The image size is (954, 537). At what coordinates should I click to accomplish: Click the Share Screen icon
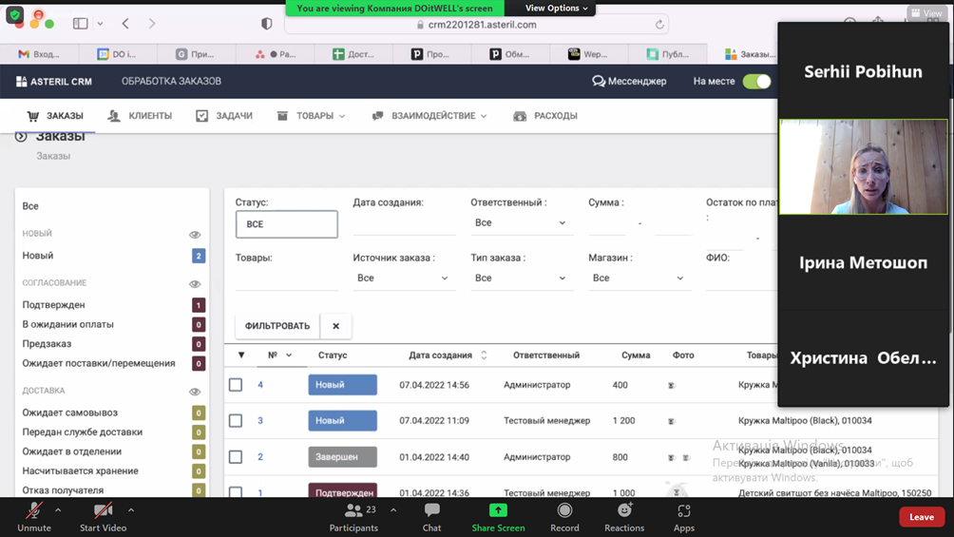(498, 511)
